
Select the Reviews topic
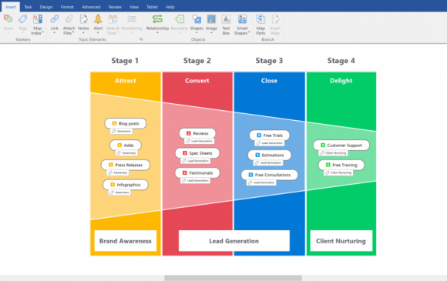coord(197,133)
